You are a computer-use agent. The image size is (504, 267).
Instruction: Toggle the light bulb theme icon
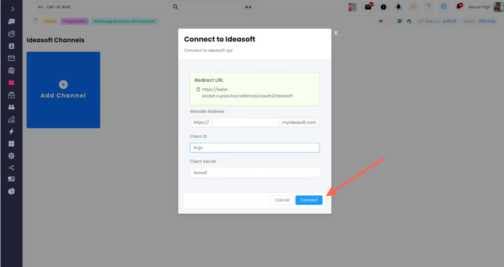pos(399,7)
